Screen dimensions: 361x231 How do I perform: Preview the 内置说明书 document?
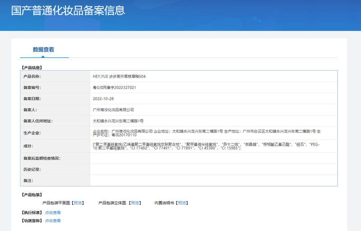point(182,203)
